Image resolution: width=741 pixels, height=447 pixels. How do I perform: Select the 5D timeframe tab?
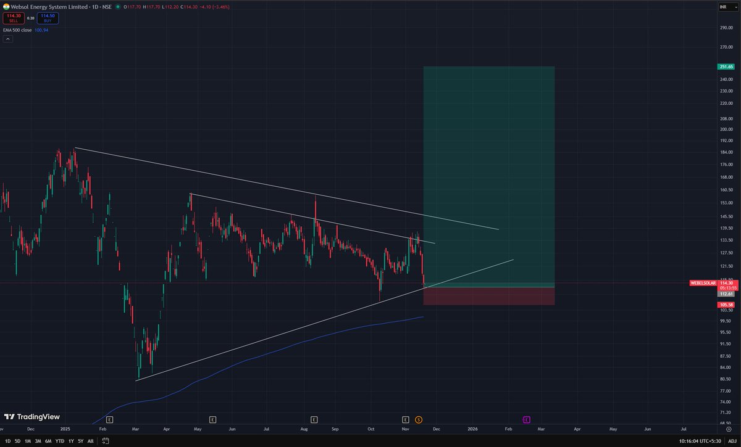pyautogui.click(x=18, y=441)
